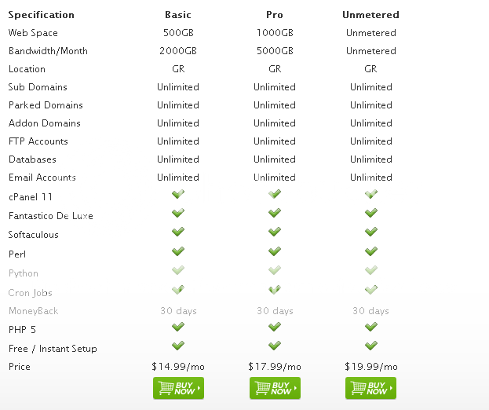The width and height of the screenshot is (489, 410).
Task: Select the Unmetered column header
Action: pos(370,15)
